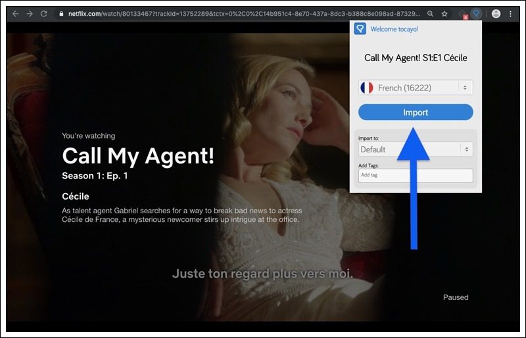The height and width of the screenshot is (338, 526).
Task: Open the Chrome profile avatar
Action: click(496, 13)
